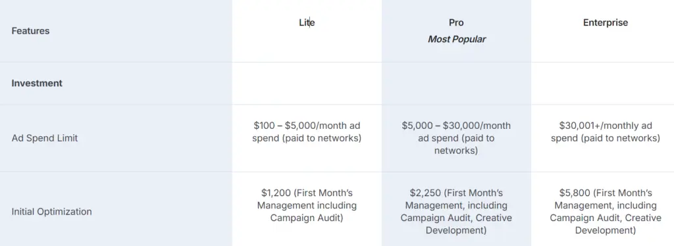Click the $100 – $5,000/month ad spend text
This screenshot has width=674, height=246.
coord(307,132)
